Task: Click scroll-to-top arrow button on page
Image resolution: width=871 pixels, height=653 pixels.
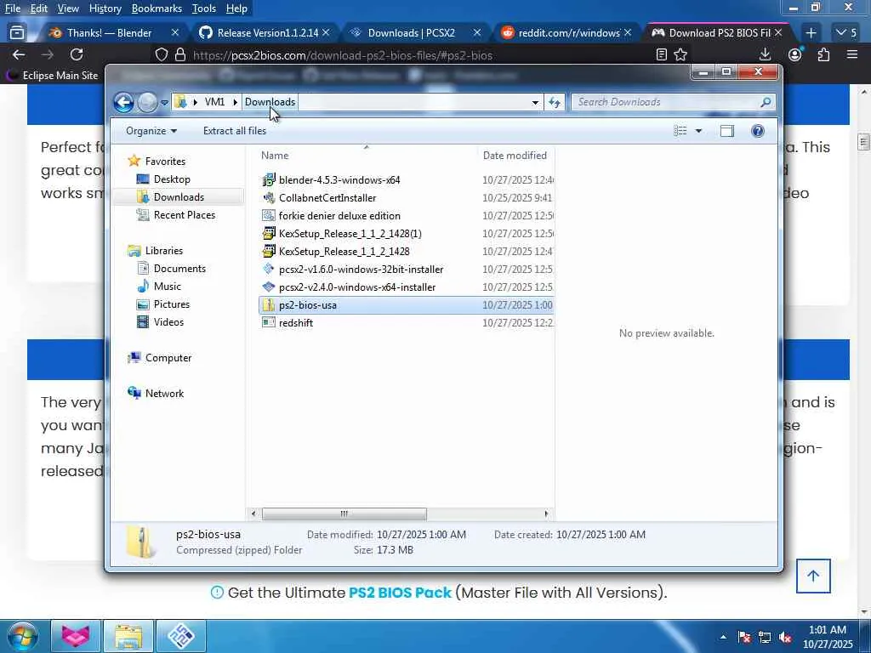Action: coord(813,576)
